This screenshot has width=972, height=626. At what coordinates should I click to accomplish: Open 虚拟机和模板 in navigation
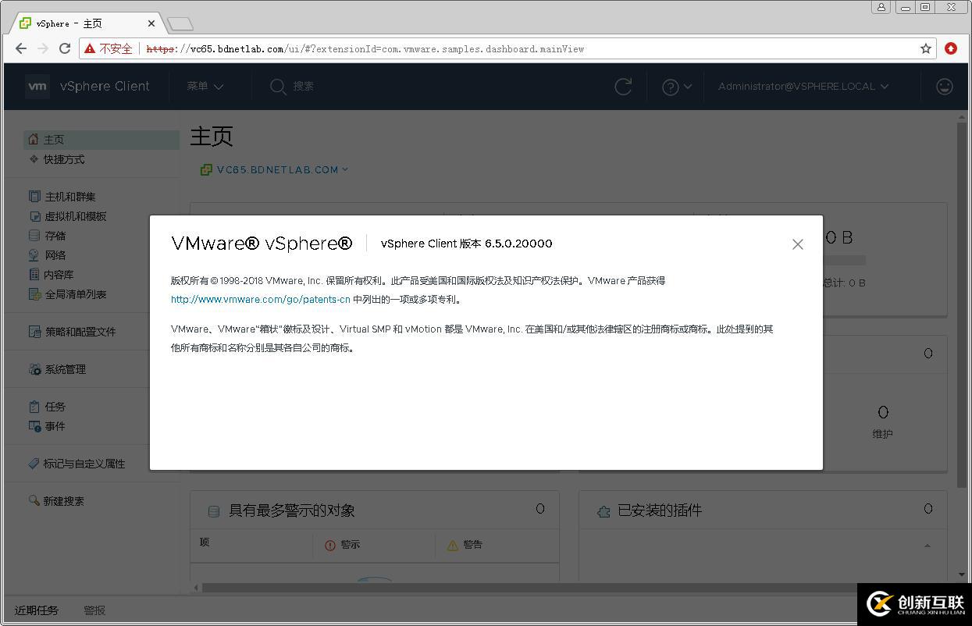76,216
